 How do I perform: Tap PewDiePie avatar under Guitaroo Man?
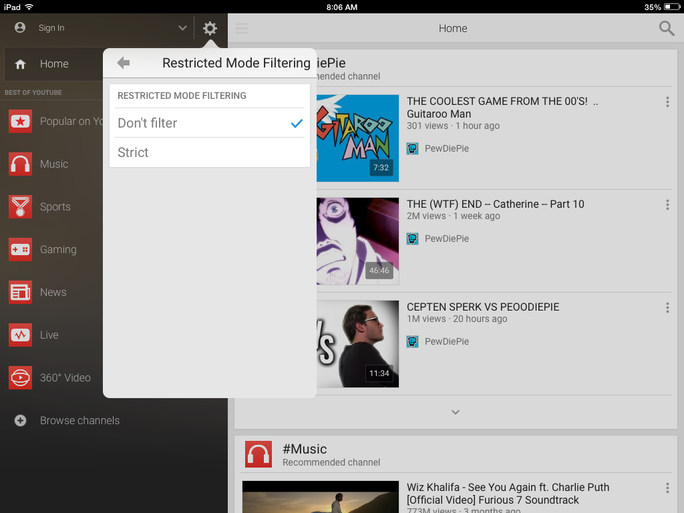pos(413,149)
